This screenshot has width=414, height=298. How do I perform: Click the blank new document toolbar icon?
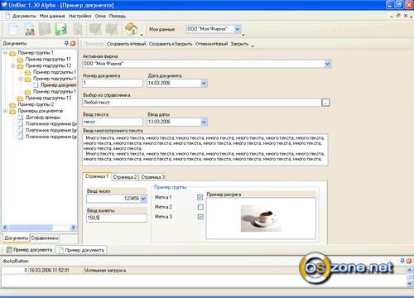coord(13,29)
